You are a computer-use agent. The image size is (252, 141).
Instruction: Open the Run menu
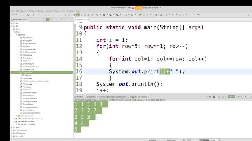pyautogui.click(x=63, y=11)
